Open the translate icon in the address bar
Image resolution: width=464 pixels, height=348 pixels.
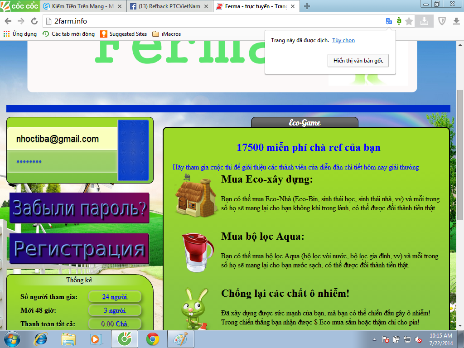pyautogui.click(x=389, y=21)
